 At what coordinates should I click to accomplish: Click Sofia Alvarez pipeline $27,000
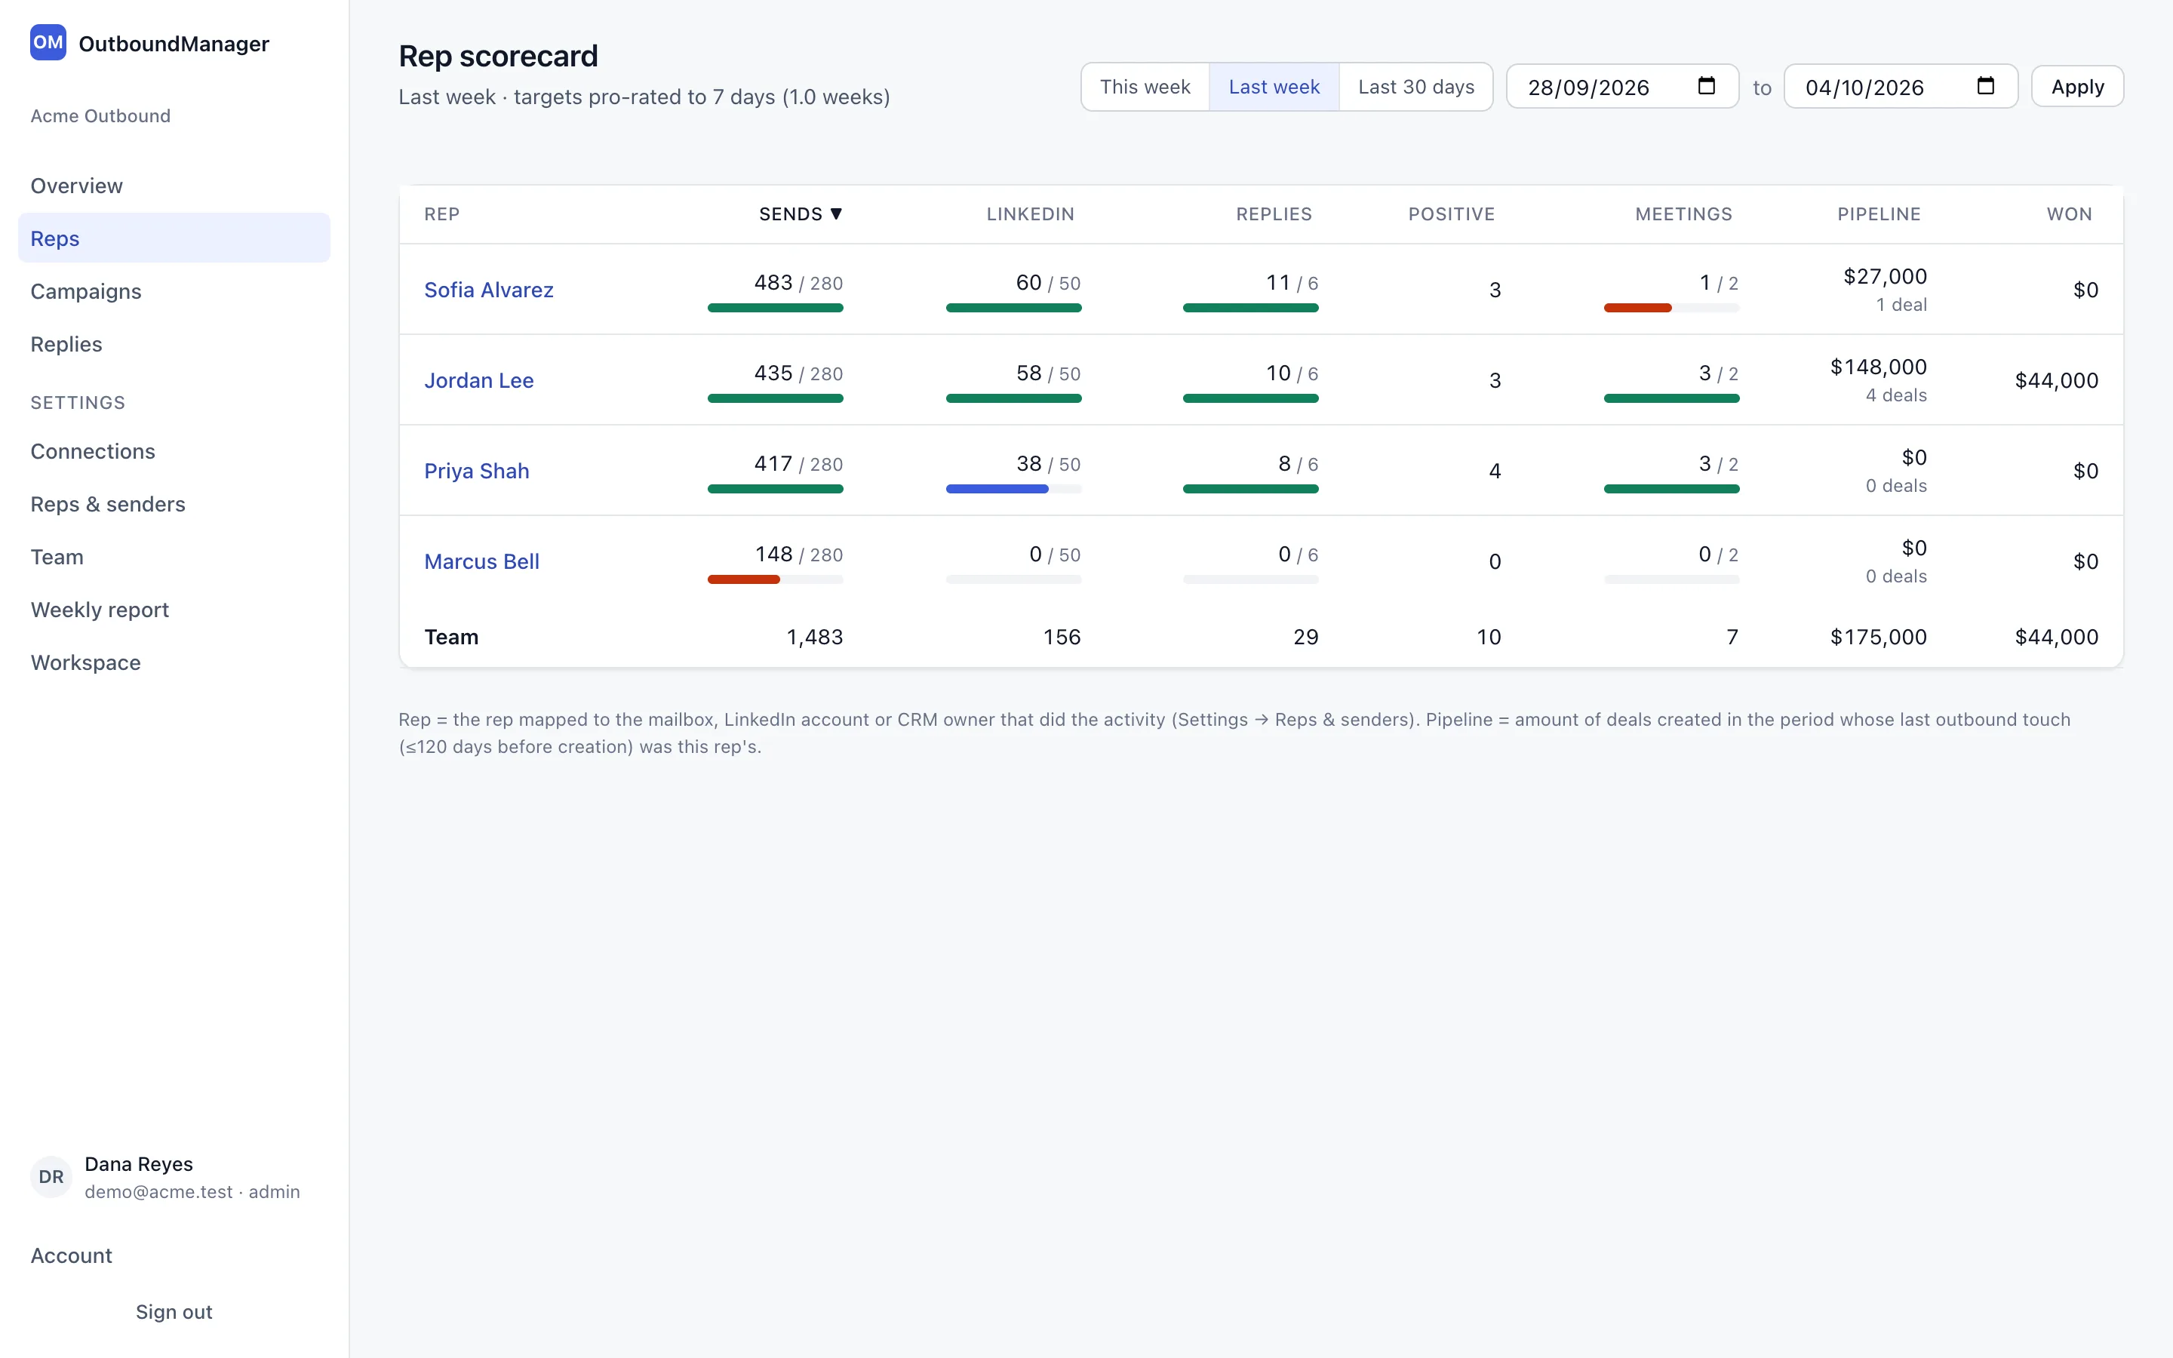pos(1885,277)
